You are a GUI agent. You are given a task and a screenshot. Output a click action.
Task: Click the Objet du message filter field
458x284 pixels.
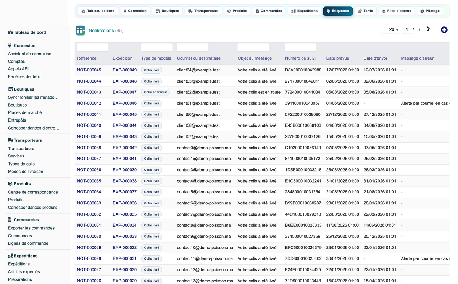pyautogui.click(x=253, y=47)
